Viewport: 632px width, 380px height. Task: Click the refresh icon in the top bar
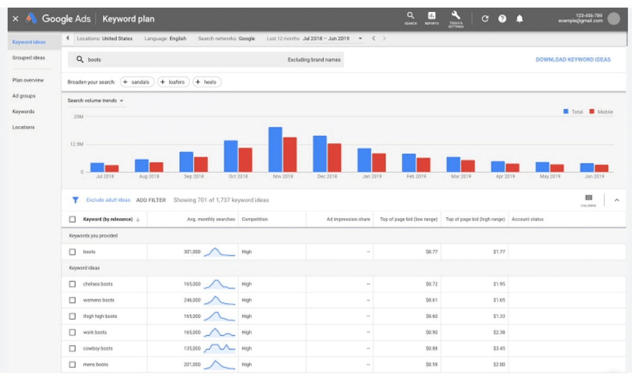tap(485, 18)
